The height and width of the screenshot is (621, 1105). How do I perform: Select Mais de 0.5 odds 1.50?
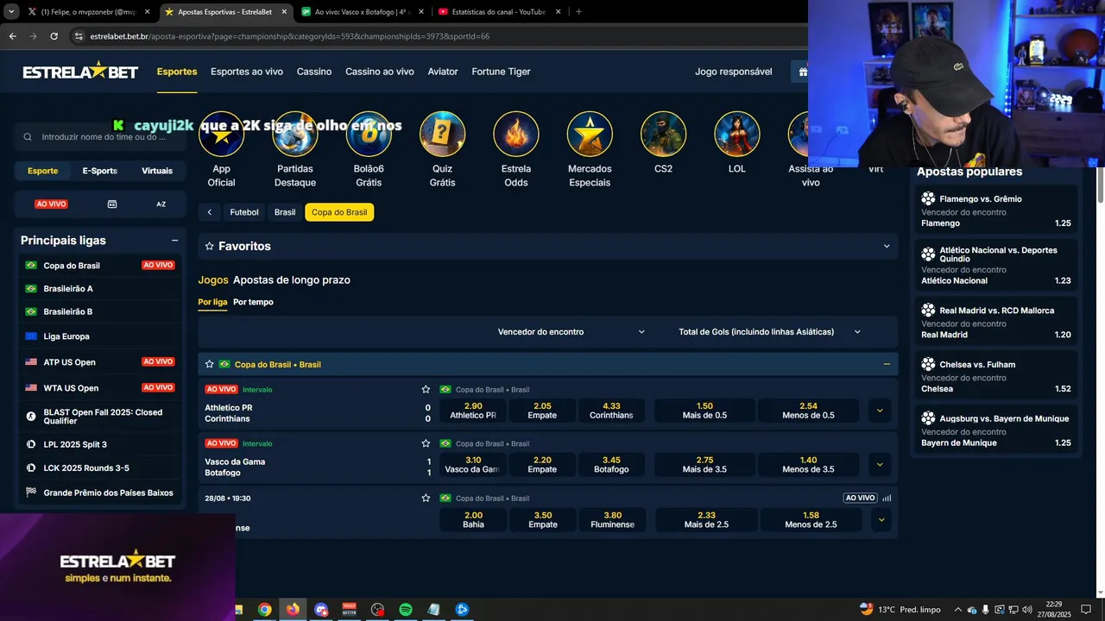[x=704, y=411]
